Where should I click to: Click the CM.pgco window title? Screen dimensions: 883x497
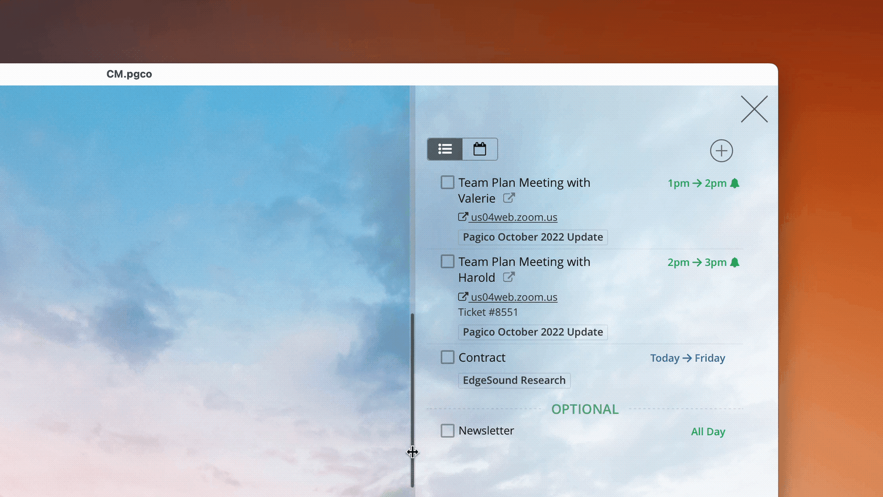pyautogui.click(x=129, y=74)
